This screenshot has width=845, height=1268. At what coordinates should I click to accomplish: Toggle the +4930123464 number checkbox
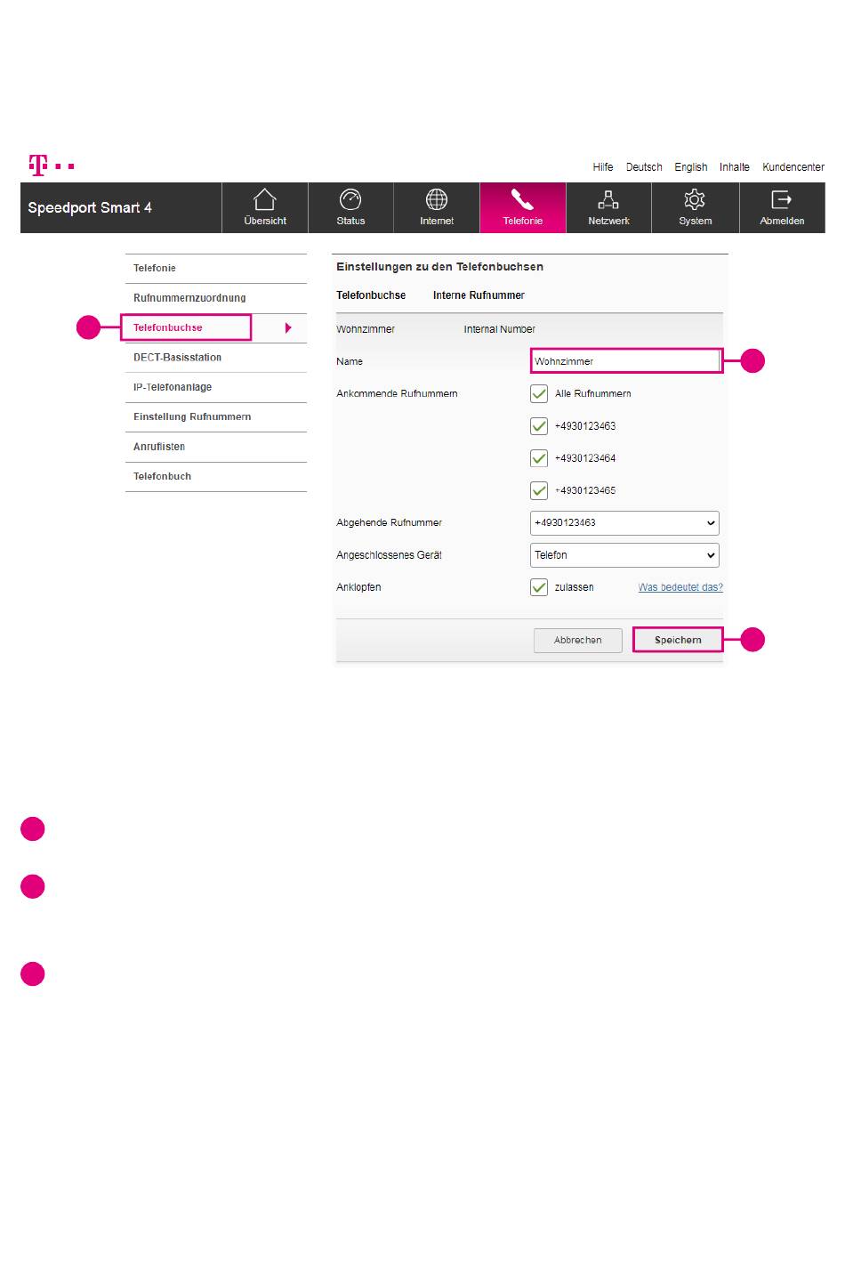click(x=539, y=458)
